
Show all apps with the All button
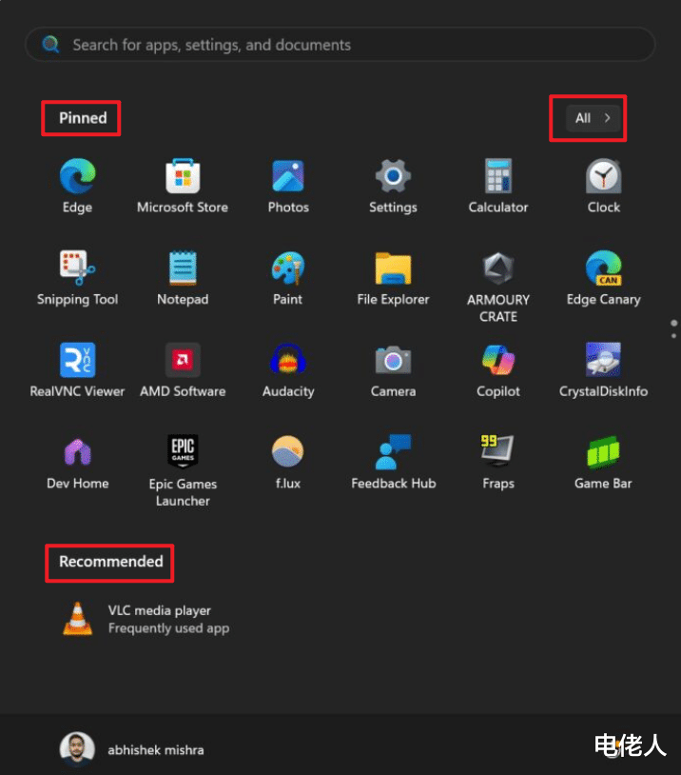click(593, 118)
